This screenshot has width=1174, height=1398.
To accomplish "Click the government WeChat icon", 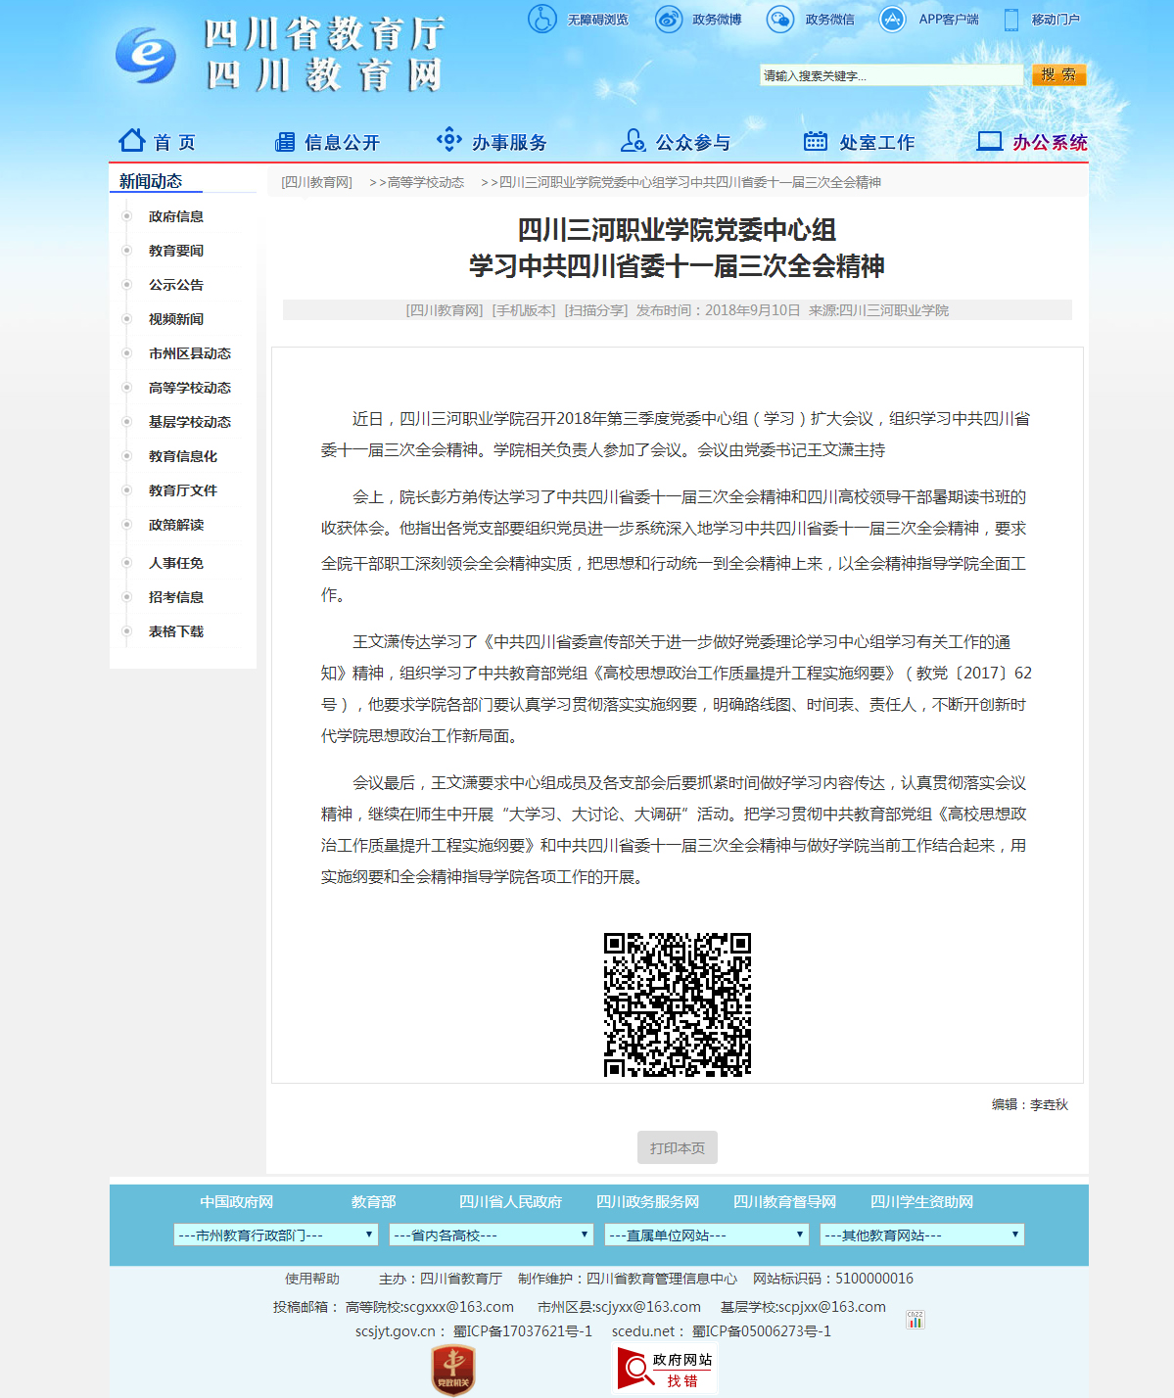I will (780, 19).
